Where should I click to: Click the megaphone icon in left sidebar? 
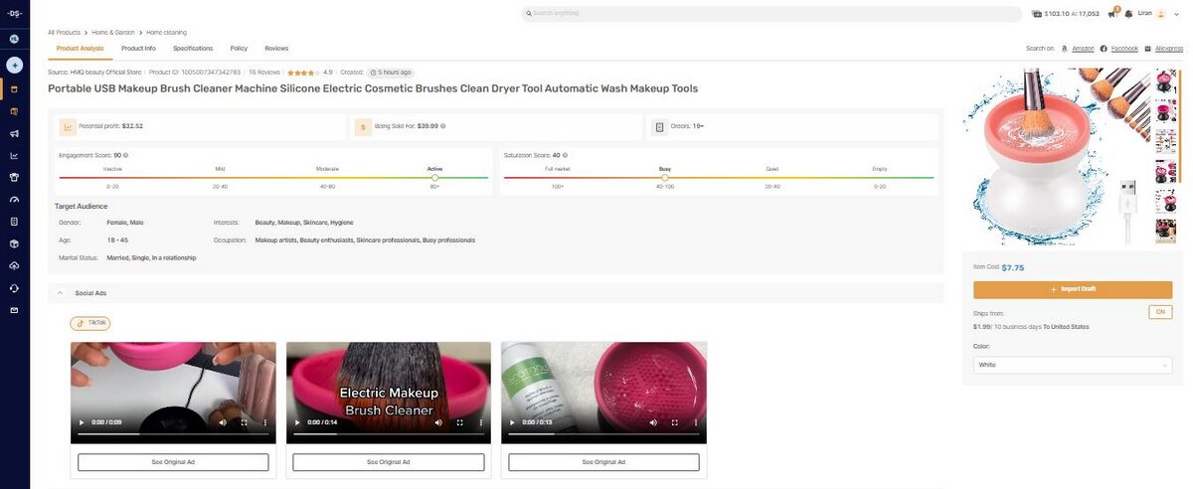[14, 133]
